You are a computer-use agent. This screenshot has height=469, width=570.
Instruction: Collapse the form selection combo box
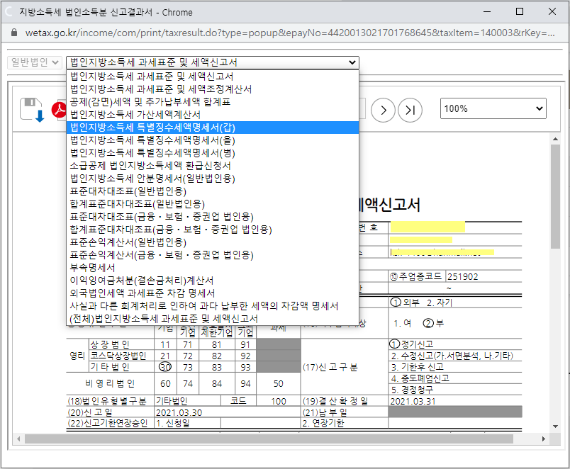(x=213, y=62)
